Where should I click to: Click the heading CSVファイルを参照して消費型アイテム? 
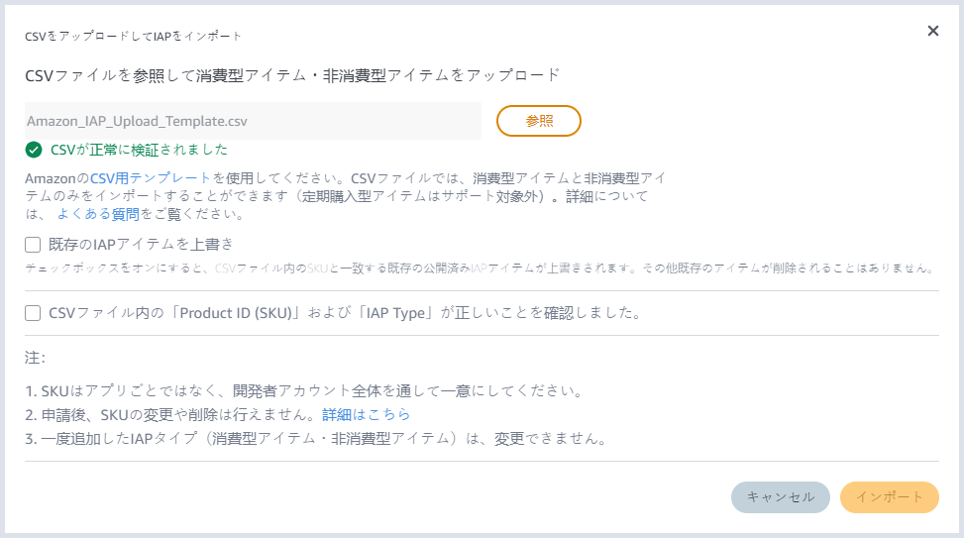(292, 75)
